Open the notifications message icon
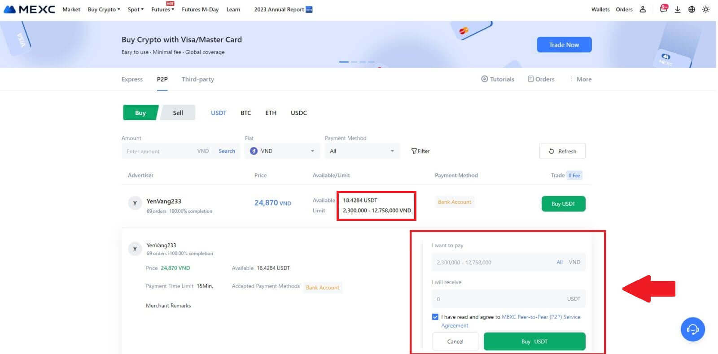 click(663, 9)
